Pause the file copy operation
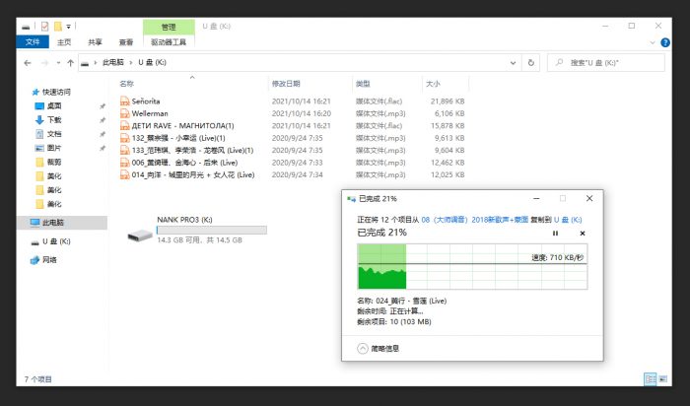The height and width of the screenshot is (406, 690). 555,234
